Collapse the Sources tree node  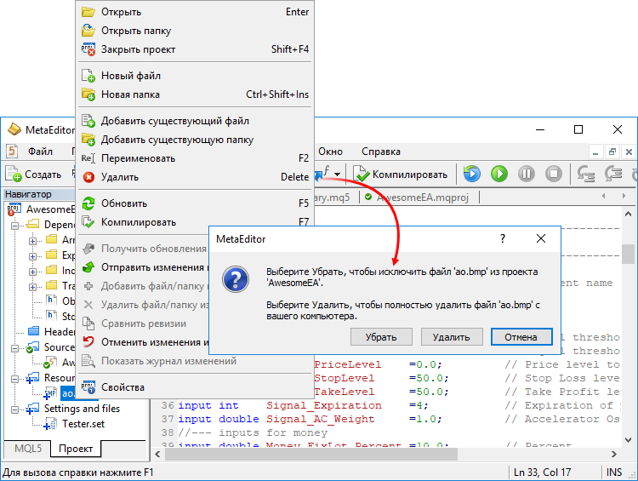[15, 348]
